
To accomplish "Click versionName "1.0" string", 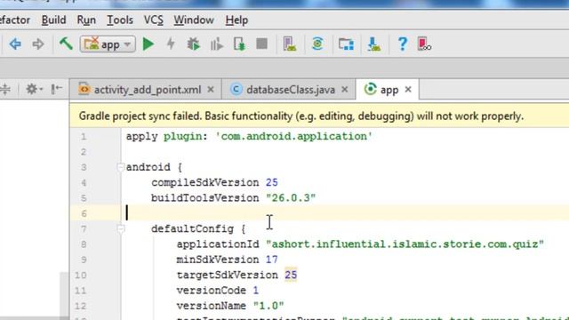I will pos(268,306).
